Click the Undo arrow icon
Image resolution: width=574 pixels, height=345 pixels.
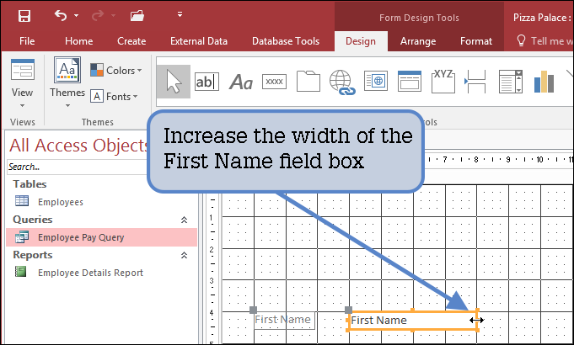tap(61, 15)
